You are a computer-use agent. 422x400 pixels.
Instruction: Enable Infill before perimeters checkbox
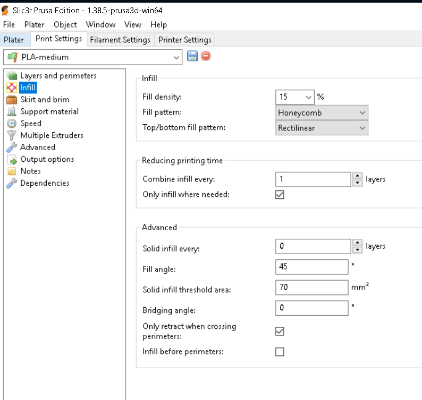[x=280, y=352]
